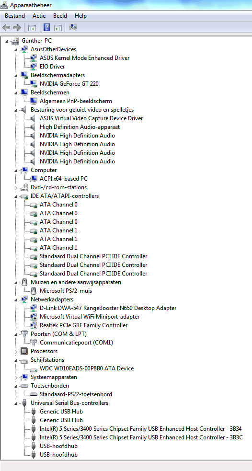Select D-Link DWA-547 RangeBooster N650 adapter
This screenshot has width=252, height=471.
108,308
